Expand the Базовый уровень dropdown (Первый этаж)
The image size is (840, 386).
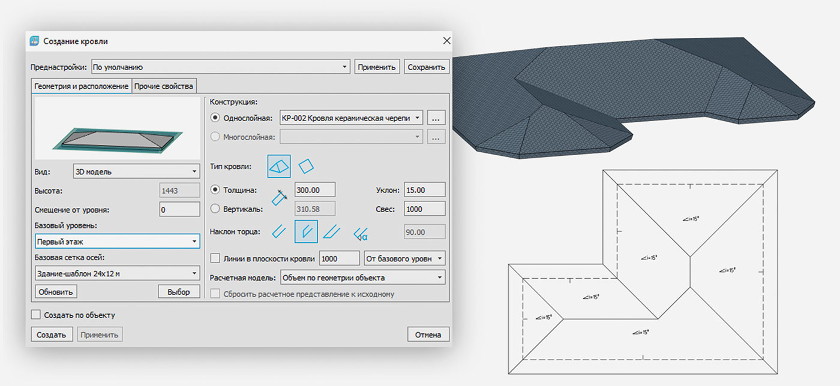point(117,242)
